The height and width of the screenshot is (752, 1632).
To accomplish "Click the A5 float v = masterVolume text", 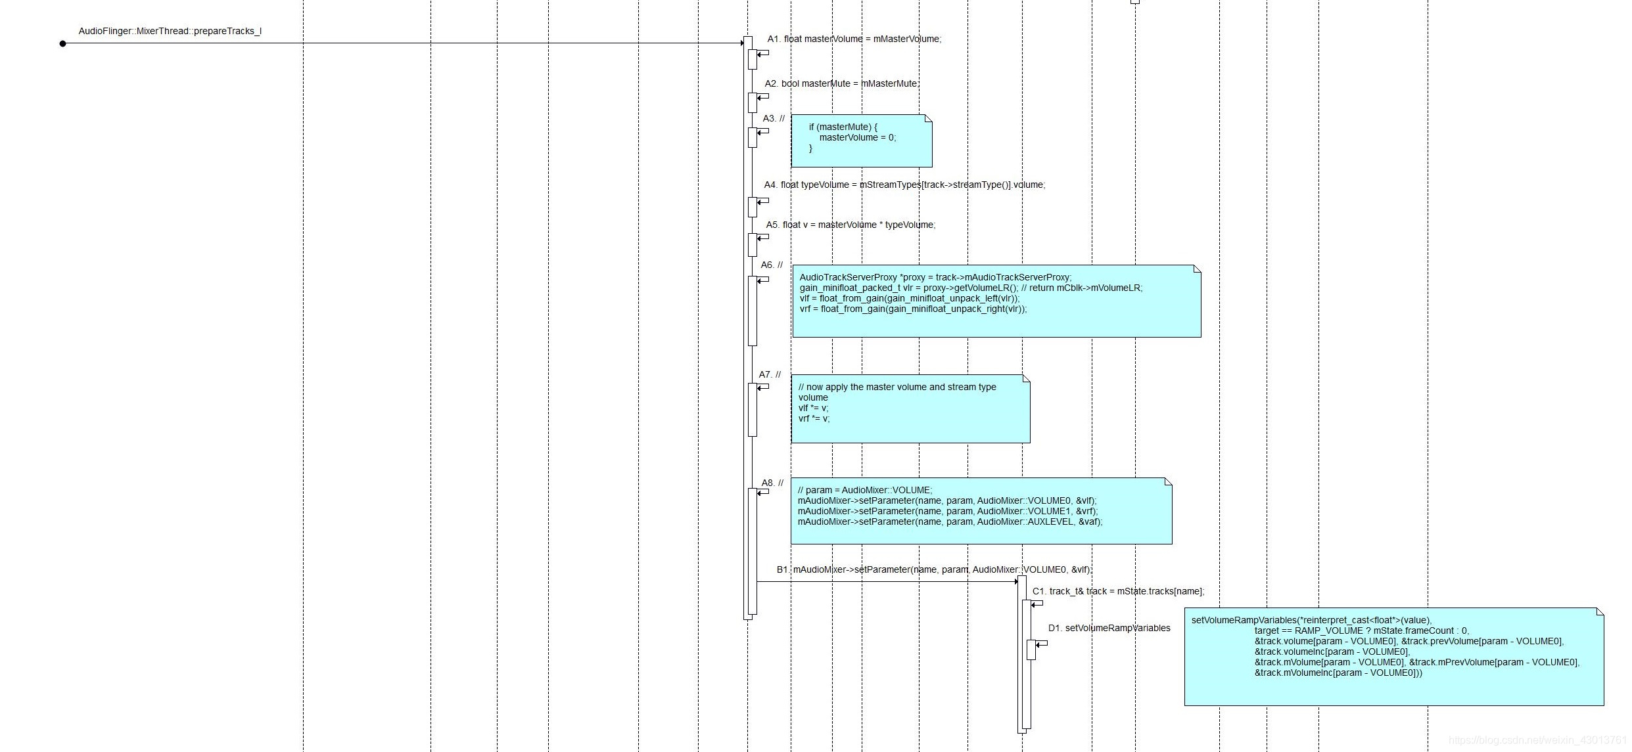I will click(851, 225).
